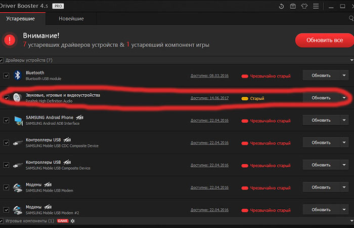Click Обновить for SAMSUNG Mobile USB CDC Composite
This screenshot has height=228, width=354.
[321, 142]
